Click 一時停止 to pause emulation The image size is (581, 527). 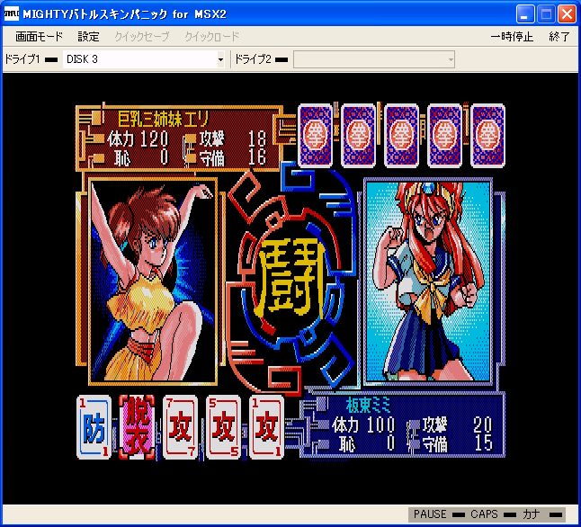(x=512, y=36)
